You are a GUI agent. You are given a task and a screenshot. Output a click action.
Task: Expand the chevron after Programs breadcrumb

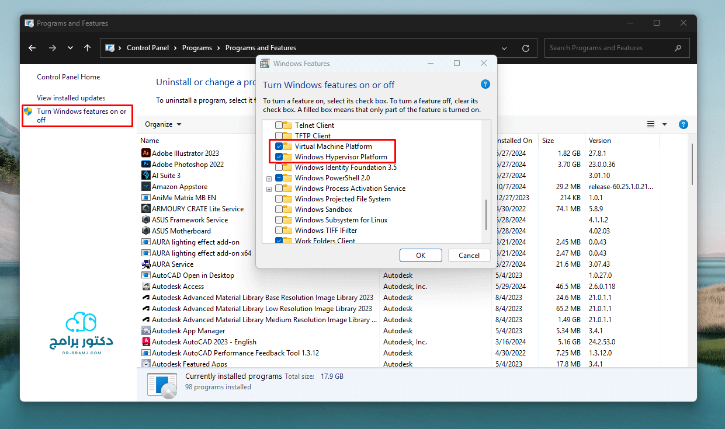pos(219,48)
